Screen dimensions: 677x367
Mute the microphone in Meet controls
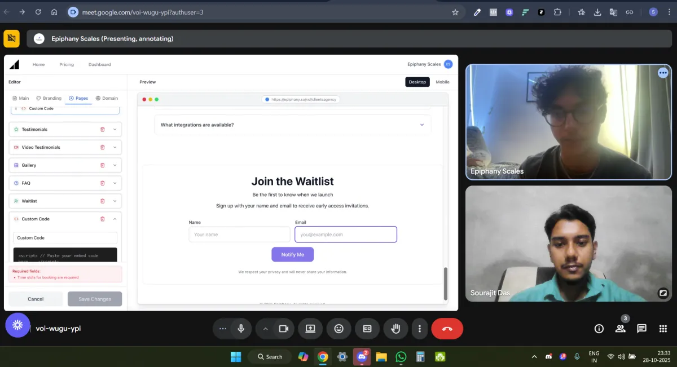pos(241,329)
